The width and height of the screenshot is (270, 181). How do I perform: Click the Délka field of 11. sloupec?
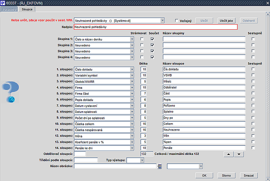coord(143,130)
